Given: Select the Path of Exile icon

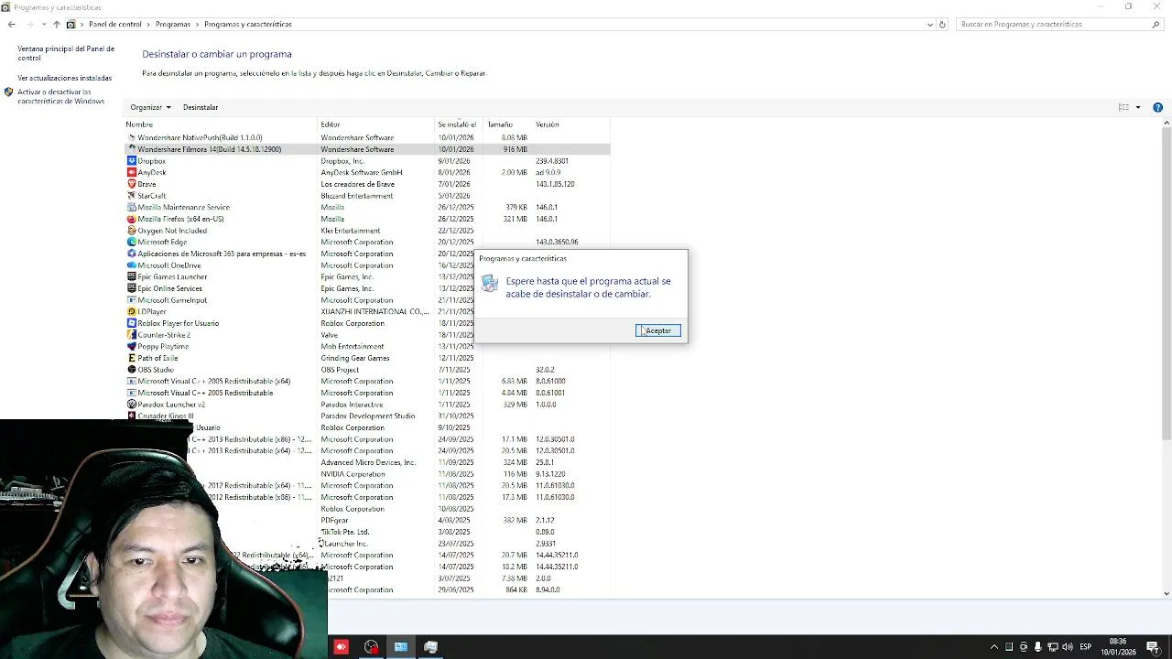Looking at the screenshot, I should pyautogui.click(x=132, y=358).
